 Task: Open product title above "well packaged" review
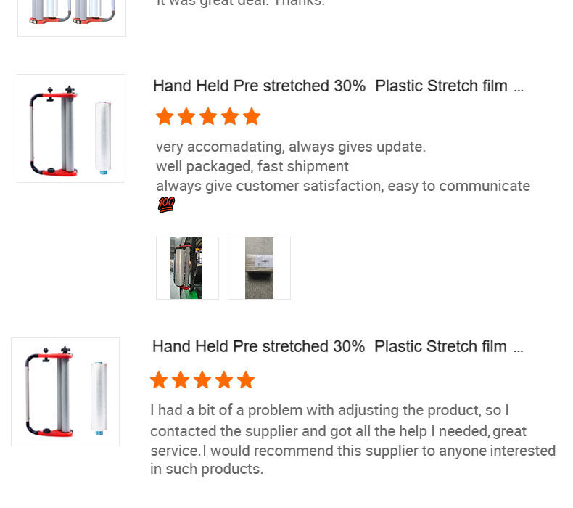click(330, 86)
